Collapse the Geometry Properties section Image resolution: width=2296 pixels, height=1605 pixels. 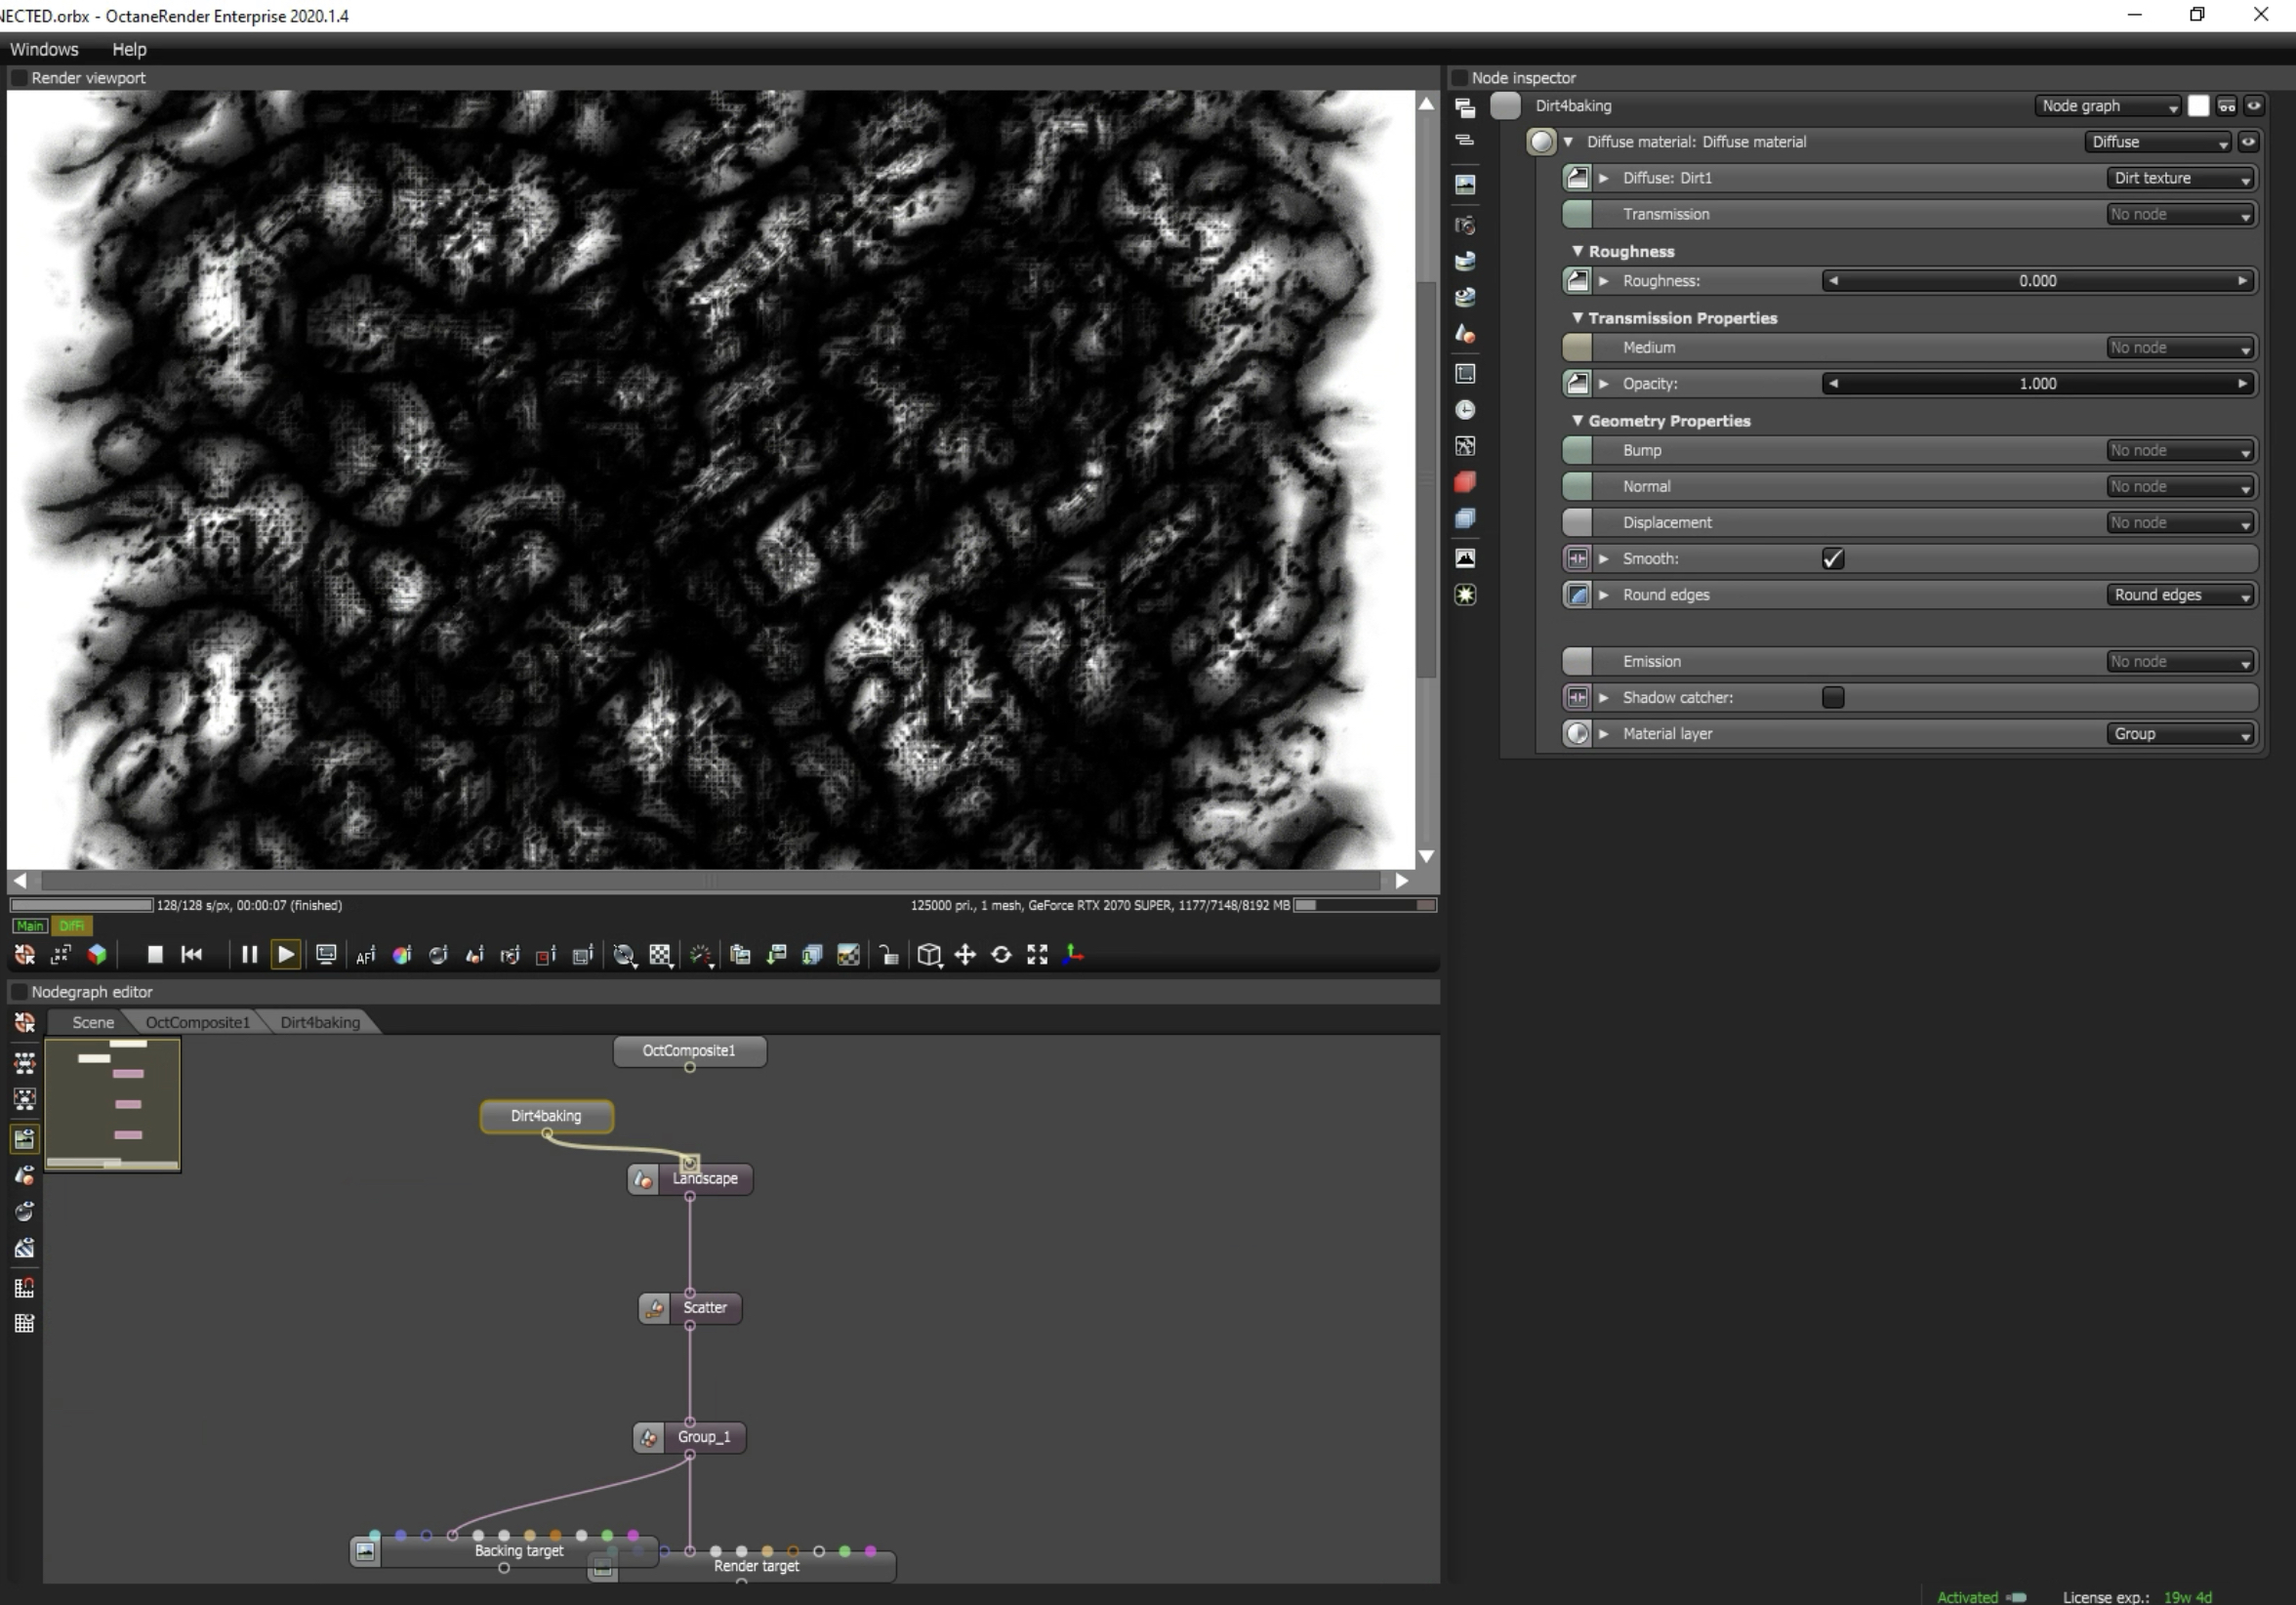point(1577,421)
